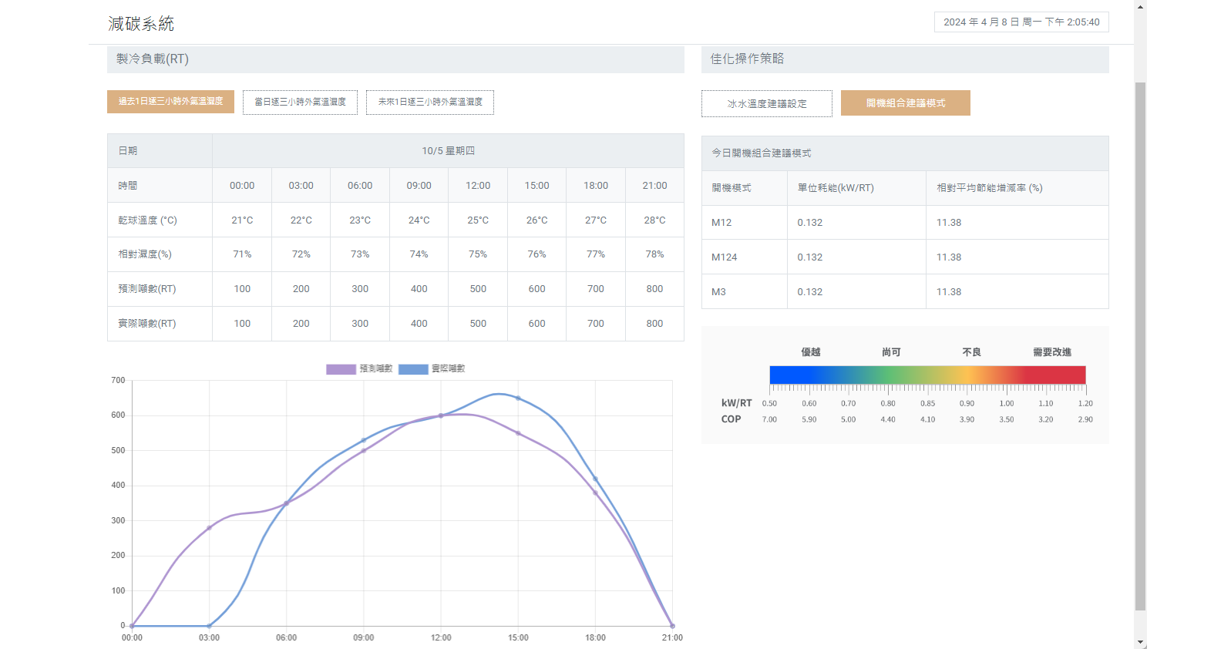Click the date and time display box
Viewport: 1231px width, 649px height.
(x=1021, y=22)
